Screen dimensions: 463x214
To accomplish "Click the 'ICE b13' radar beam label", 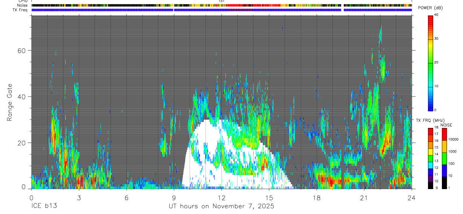I will [x=44, y=206].
